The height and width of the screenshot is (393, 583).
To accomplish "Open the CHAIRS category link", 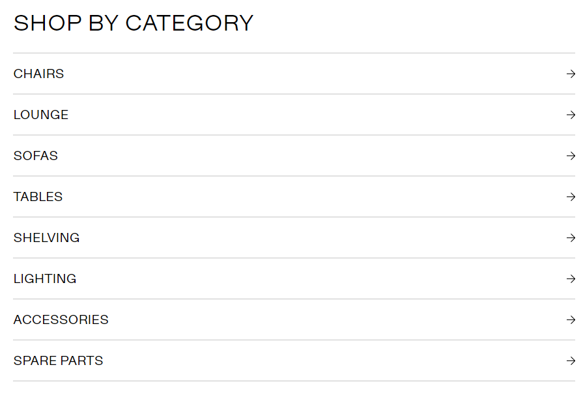I will (38, 74).
